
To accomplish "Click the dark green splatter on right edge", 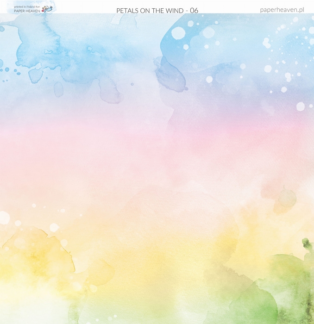I will tap(306, 244).
